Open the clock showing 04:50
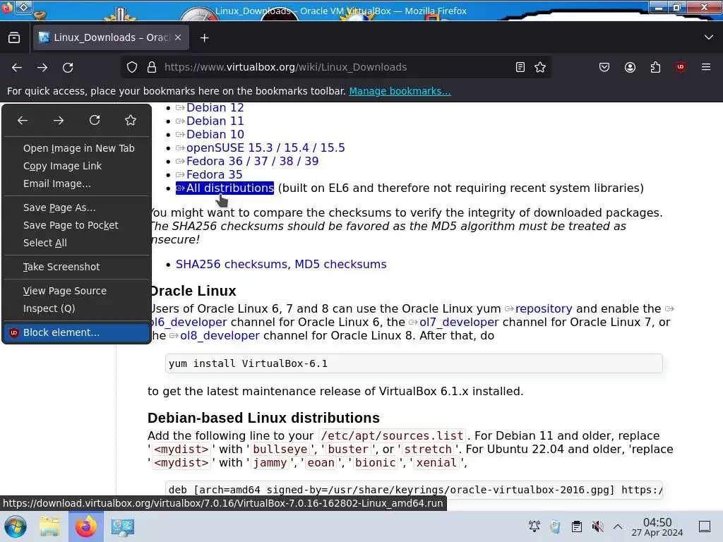723x542 pixels. [x=657, y=526]
